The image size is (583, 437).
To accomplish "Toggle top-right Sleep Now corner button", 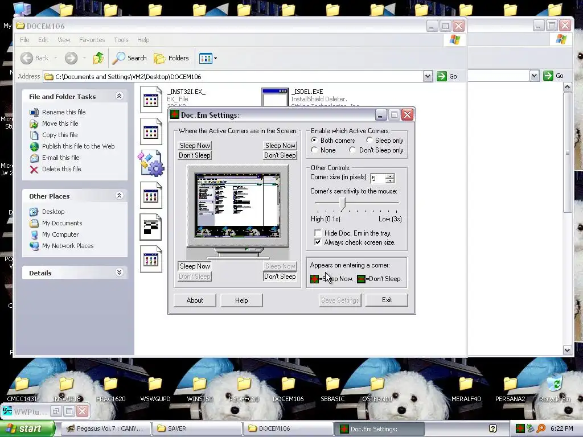I will point(280,145).
